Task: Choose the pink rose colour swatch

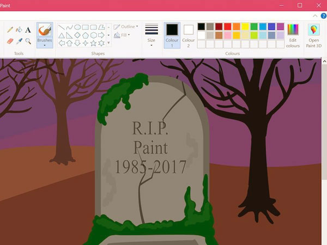Action: tap(227, 35)
